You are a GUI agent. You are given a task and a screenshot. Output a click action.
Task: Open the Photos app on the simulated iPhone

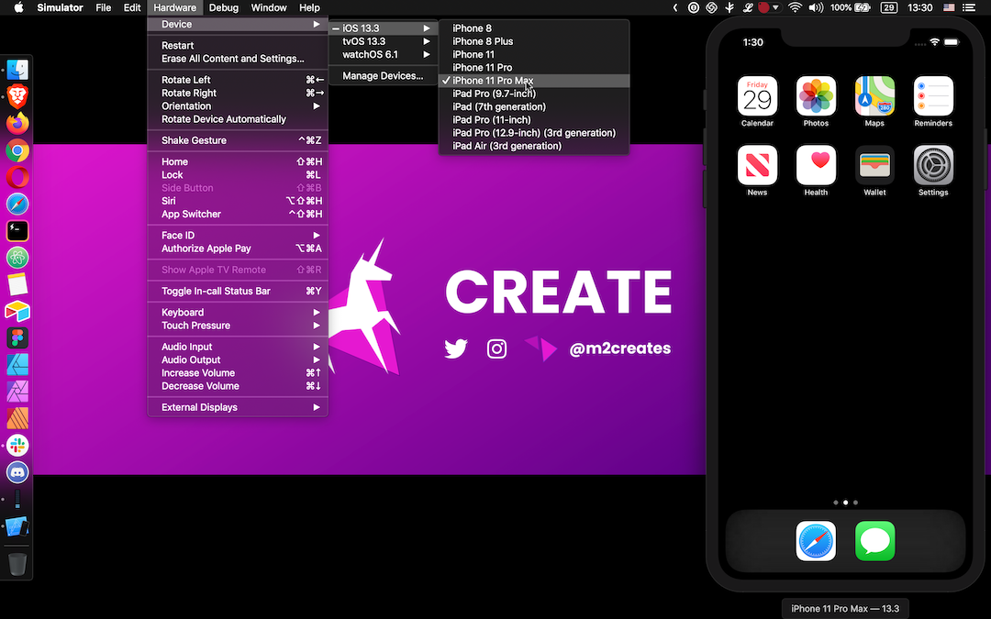click(x=816, y=94)
